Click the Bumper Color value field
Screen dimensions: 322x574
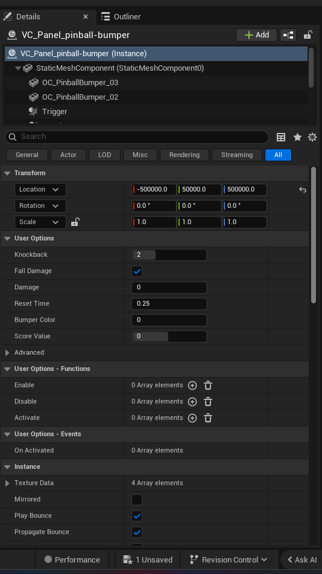[169, 320]
